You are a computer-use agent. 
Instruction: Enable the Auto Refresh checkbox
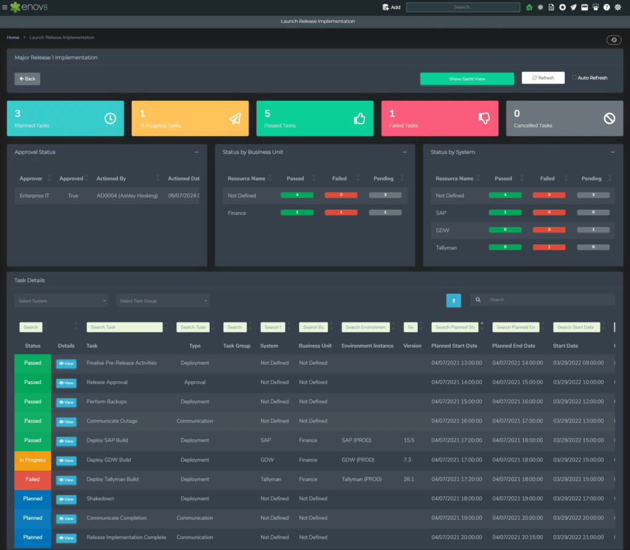pos(575,78)
